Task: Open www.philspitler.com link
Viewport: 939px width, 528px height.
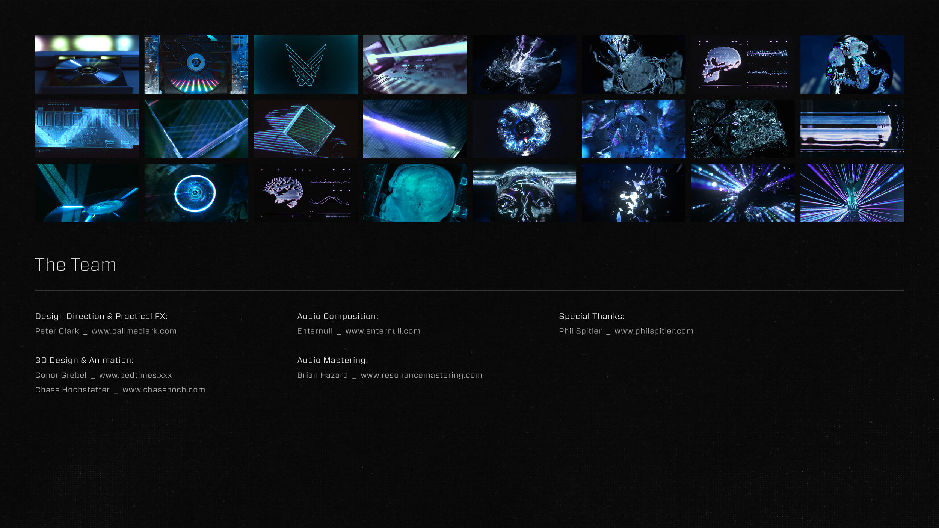Action: point(654,331)
